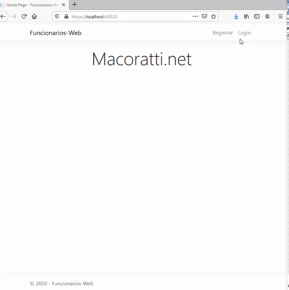Open the Login link
The width and height of the screenshot is (289, 290).
[x=244, y=33]
